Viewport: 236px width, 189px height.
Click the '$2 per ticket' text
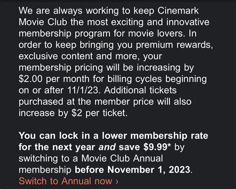(99, 113)
